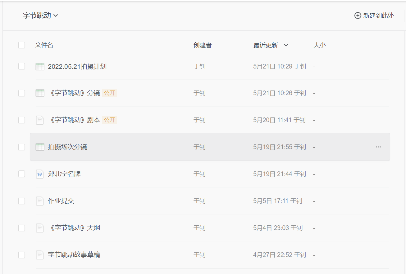406x274 pixels.
Task: Click the timestamp 5月19日 21:44 于钊
Action: click(x=280, y=174)
